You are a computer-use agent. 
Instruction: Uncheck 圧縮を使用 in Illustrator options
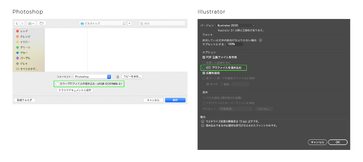click(x=204, y=73)
